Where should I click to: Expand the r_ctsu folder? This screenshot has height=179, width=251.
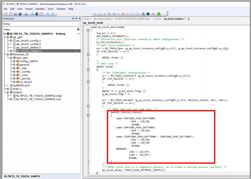click(14, 75)
